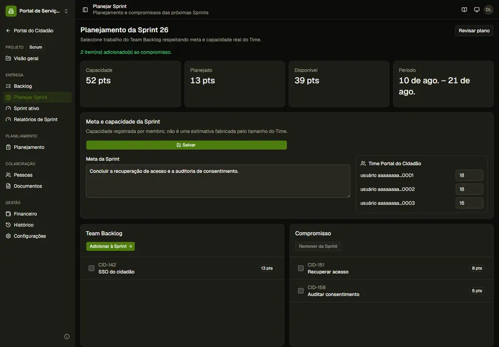Click the Recuperar acesso item title

pos(328,272)
